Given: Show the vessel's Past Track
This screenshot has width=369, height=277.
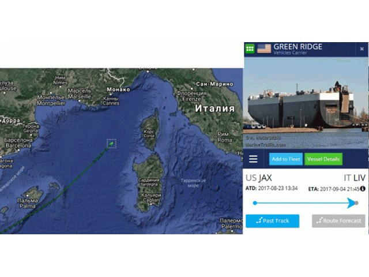Looking at the screenshot, I should click(273, 221).
